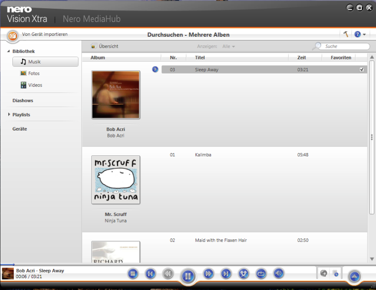Click the Suche search field
Viewport: 376px width, 290px height.
click(345, 46)
